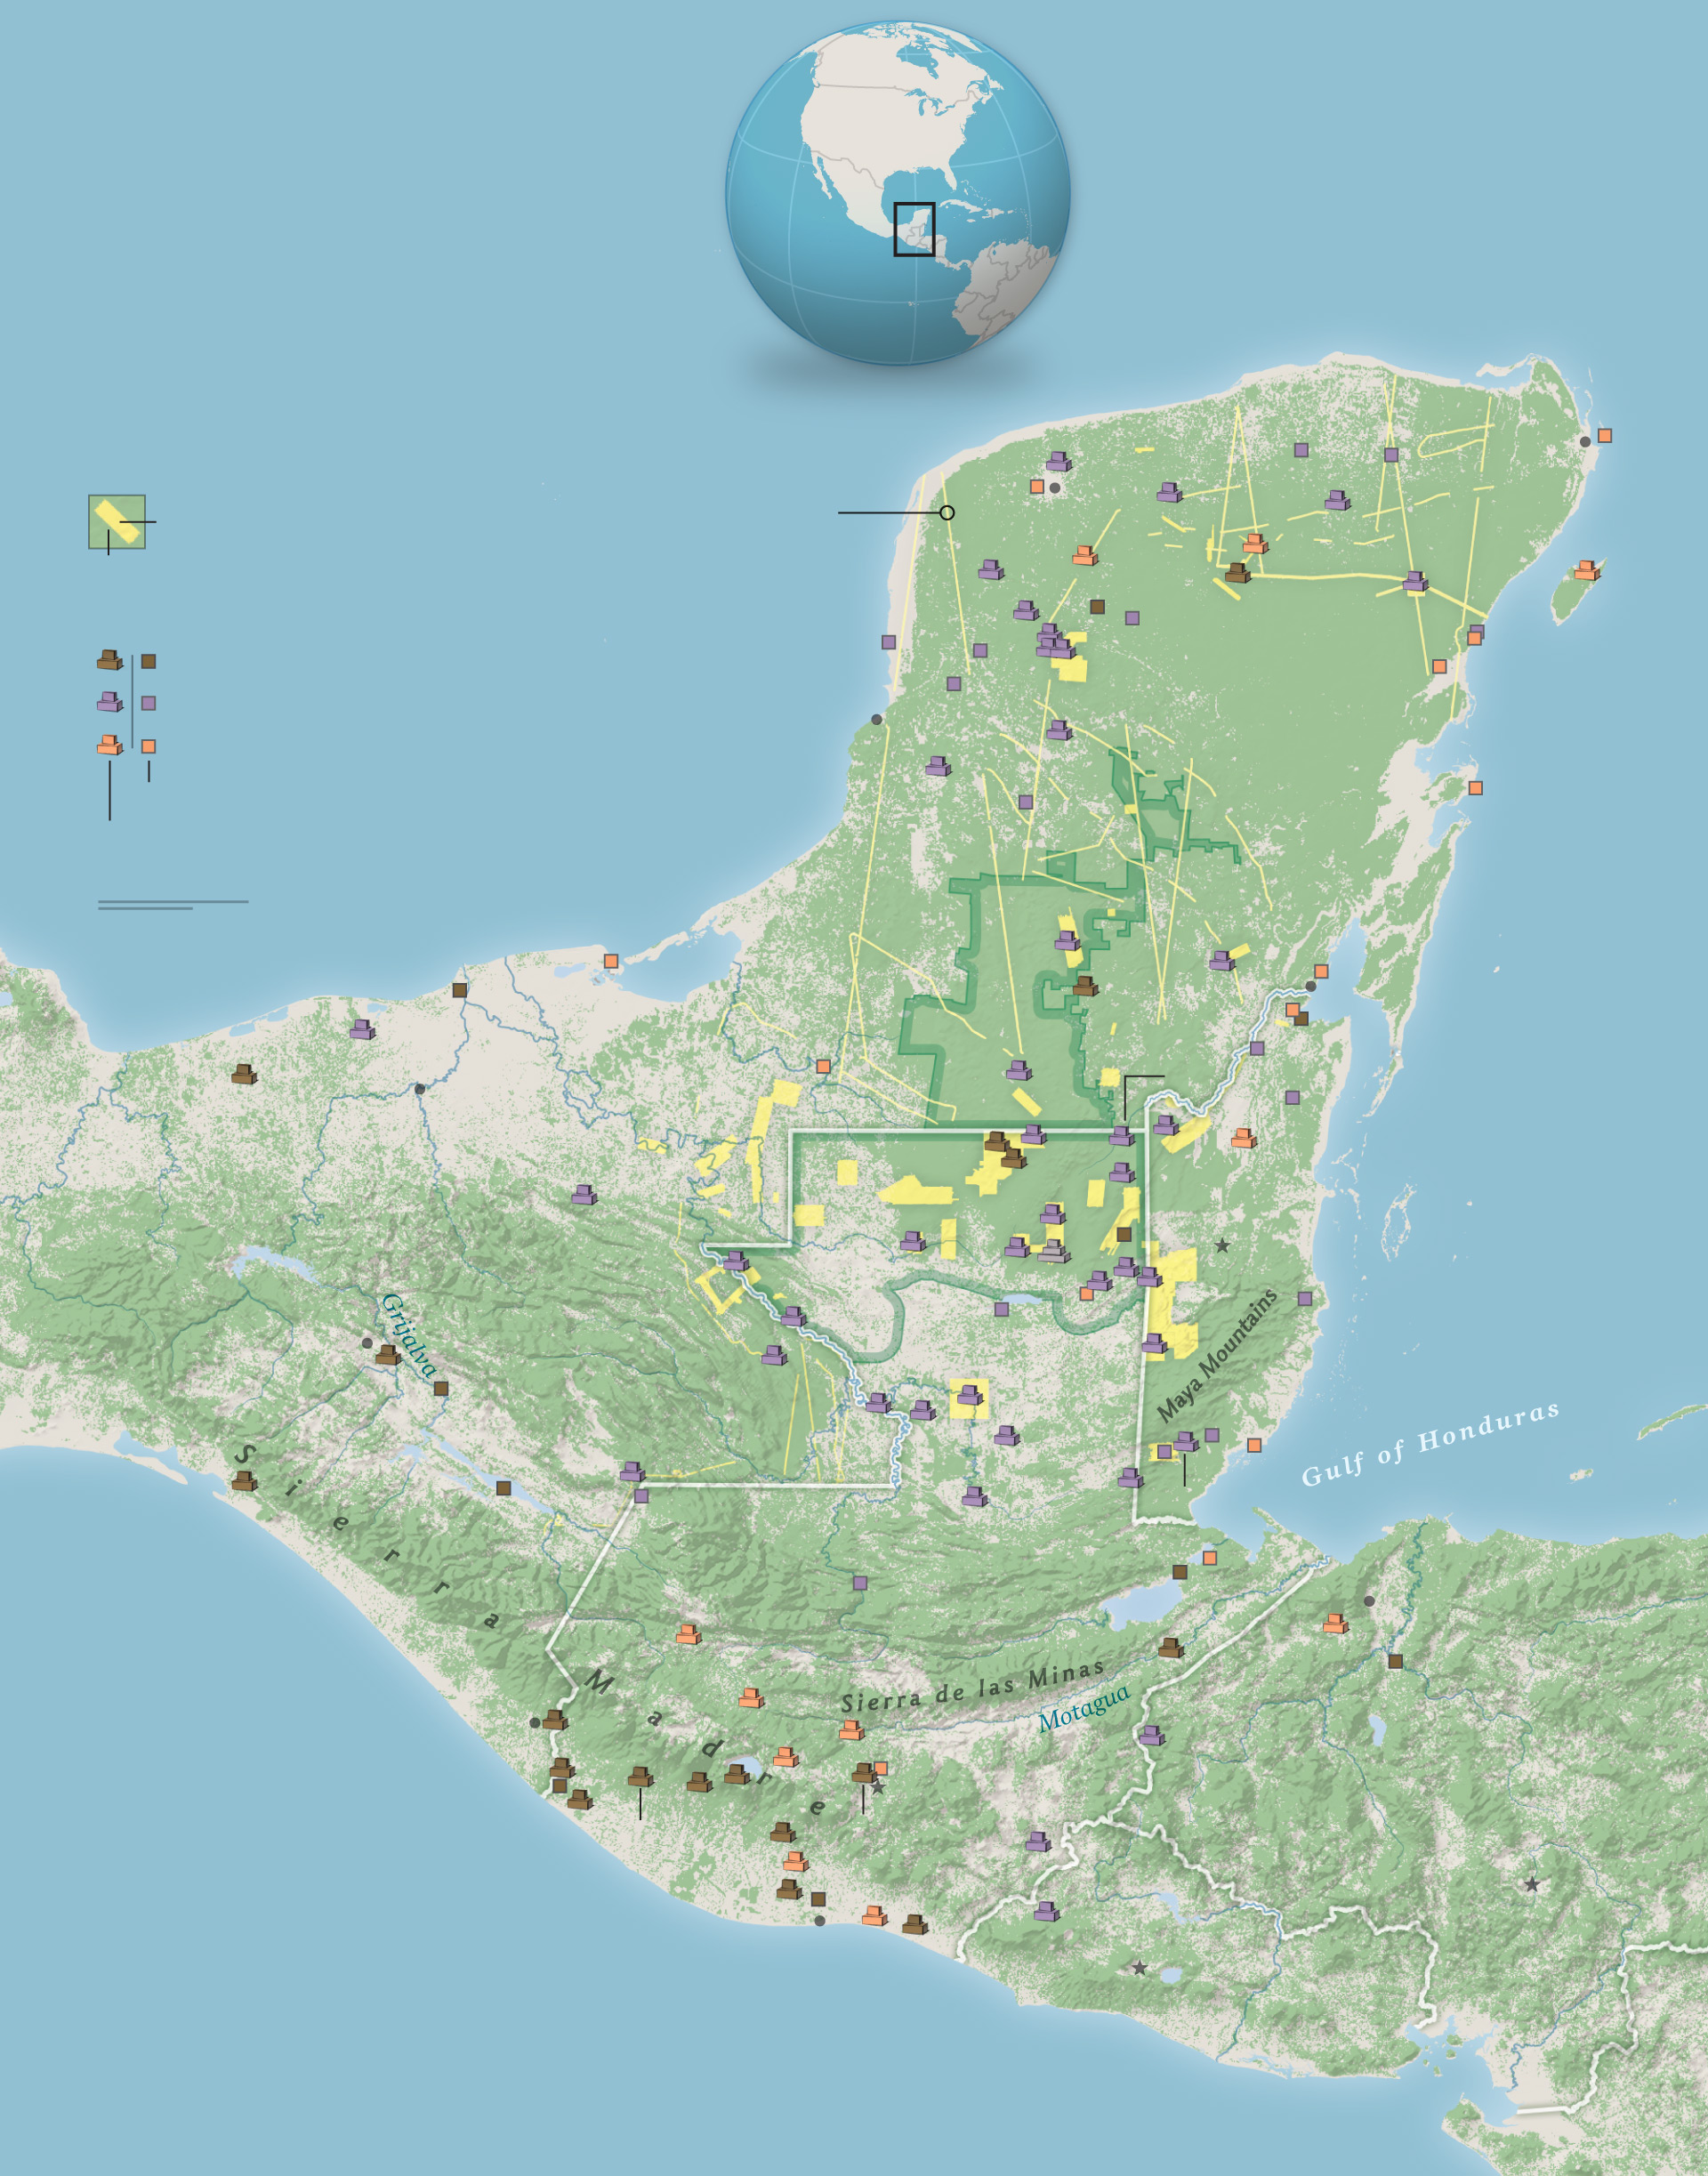Select the orange square legend marker
Image resolution: width=1708 pixels, height=2176 pixels.
pyautogui.click(x=148, y=746)
